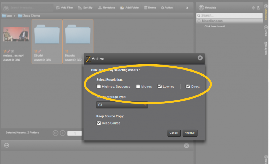Open the Action gear menu
The height and width of the screenshot is (164, 269).
[163, 8]
